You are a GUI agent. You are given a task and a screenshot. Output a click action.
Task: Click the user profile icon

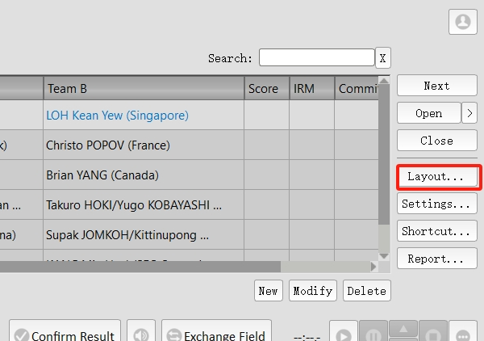(x=463, y=22)
